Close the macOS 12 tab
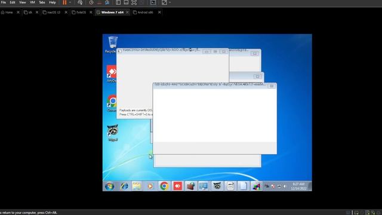 pyautogui.click(x=66, y=12)
